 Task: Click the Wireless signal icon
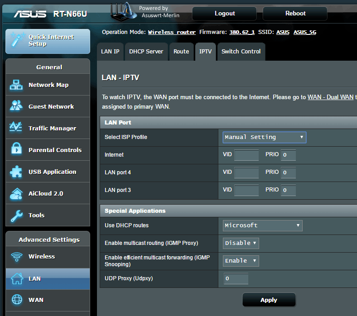tap(17, 257)
